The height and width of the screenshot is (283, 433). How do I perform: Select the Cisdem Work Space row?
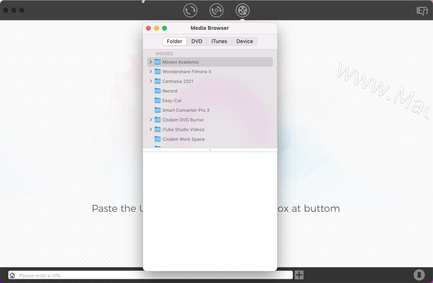(210, 139)
